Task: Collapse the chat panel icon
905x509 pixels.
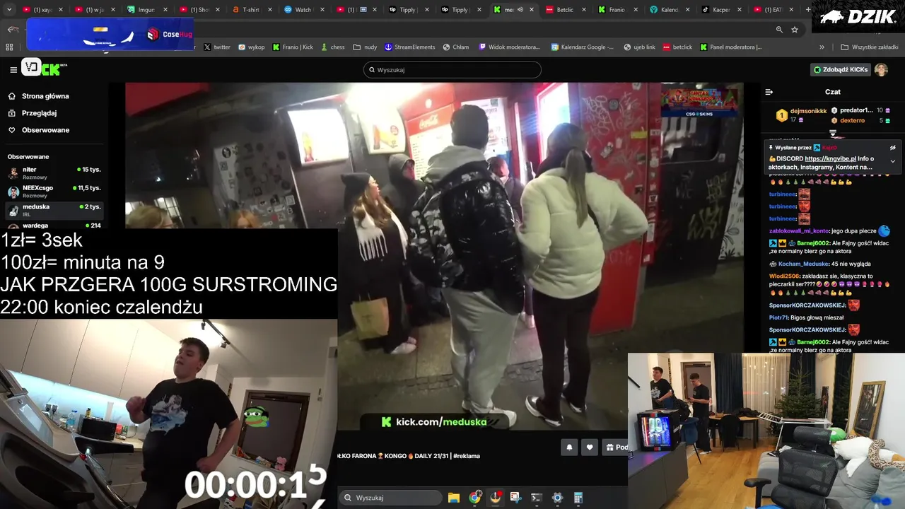Action: [769, 92]
